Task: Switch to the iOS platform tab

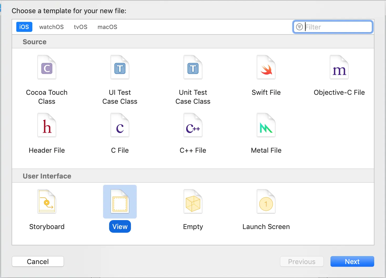Action: click(24, 27)
